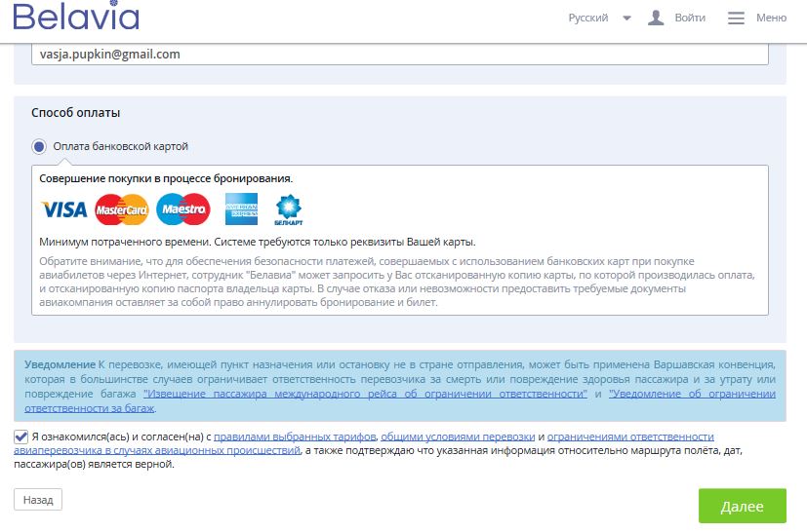The width and height of the screenshot is (807, 532).
Task: Click the MasterCard logo
Action: pyautogui.click(x=122, y=209)
